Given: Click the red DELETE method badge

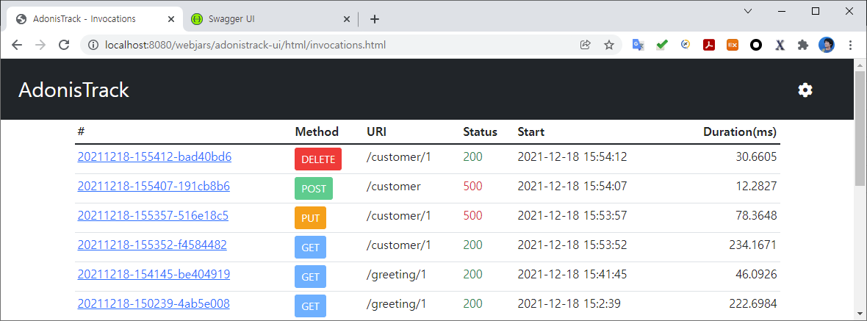Looking at the screenshot, I should (318, 159).
